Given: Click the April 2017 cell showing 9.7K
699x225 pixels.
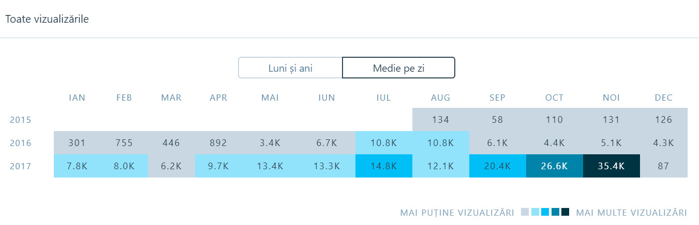Looking at the screenshot, I should pyautogui.click(x=219, y=166).
